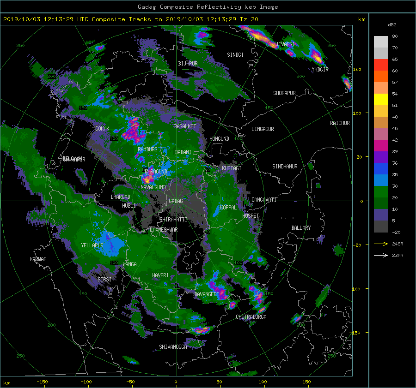Click the DHARWAD city label

(x=120, y=197)
